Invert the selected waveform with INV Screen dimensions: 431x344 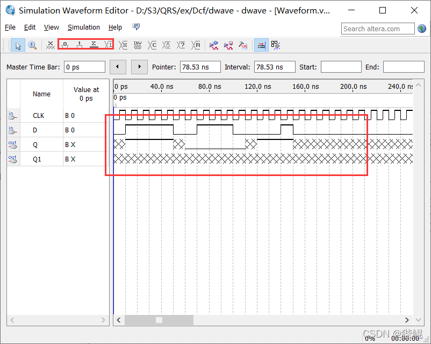[138, 45]
